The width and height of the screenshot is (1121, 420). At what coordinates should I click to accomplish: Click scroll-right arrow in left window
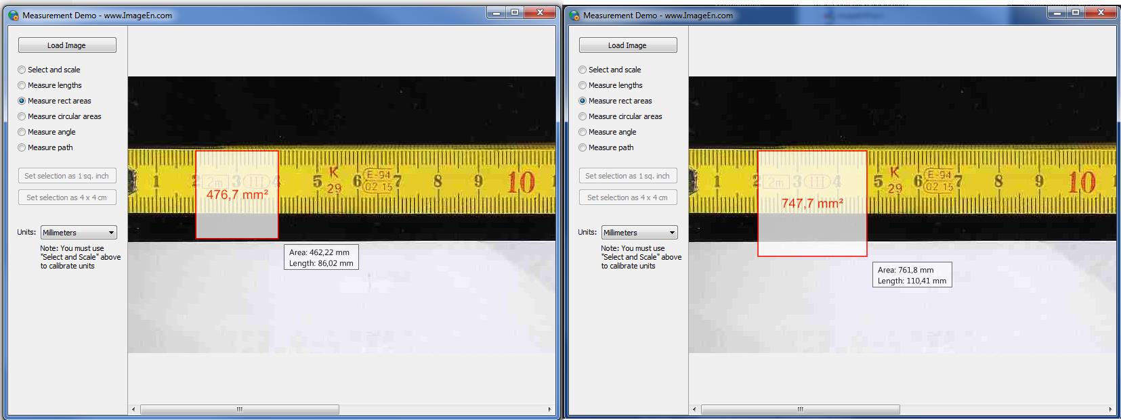(549, 409)
